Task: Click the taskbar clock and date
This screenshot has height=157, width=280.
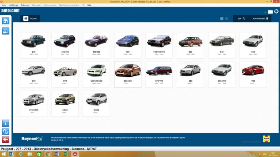Action: (x=273, y=154)
